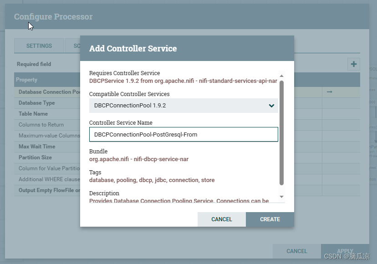
Task: Click the scroll down arrow in dialog
Action: pos(281,197)
